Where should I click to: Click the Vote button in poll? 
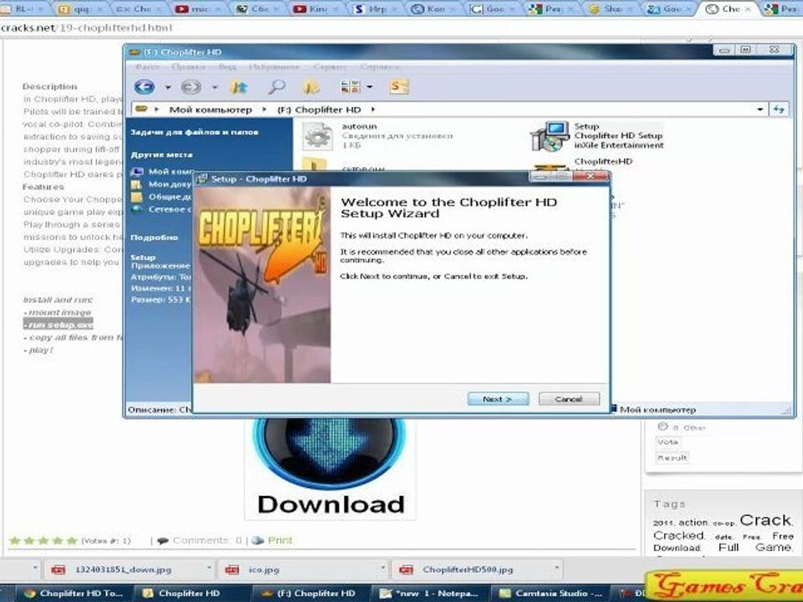667,441
